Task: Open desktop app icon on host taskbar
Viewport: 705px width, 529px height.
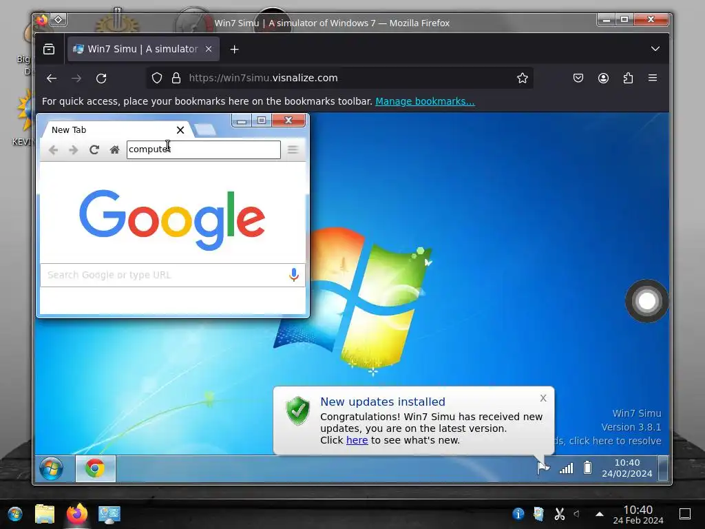Action: (x=109, y=514)
